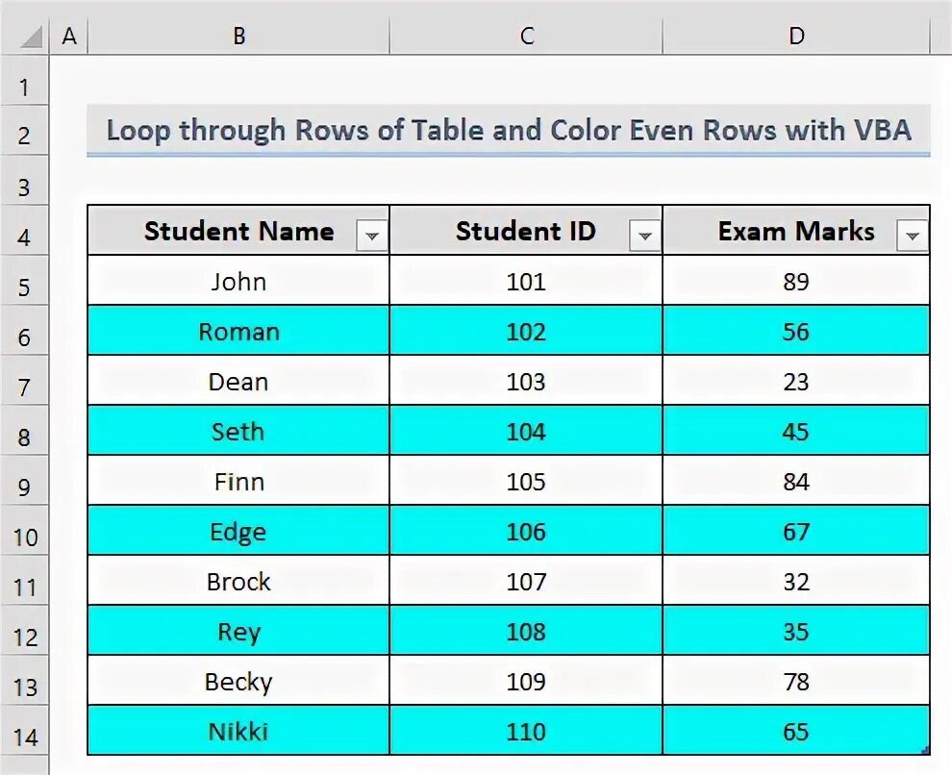Select the cell with Student ID 104
This screenshot has width=952, height=775.
coord(526,430)
